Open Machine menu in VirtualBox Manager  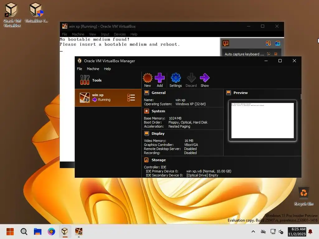(x=93, y=69)
